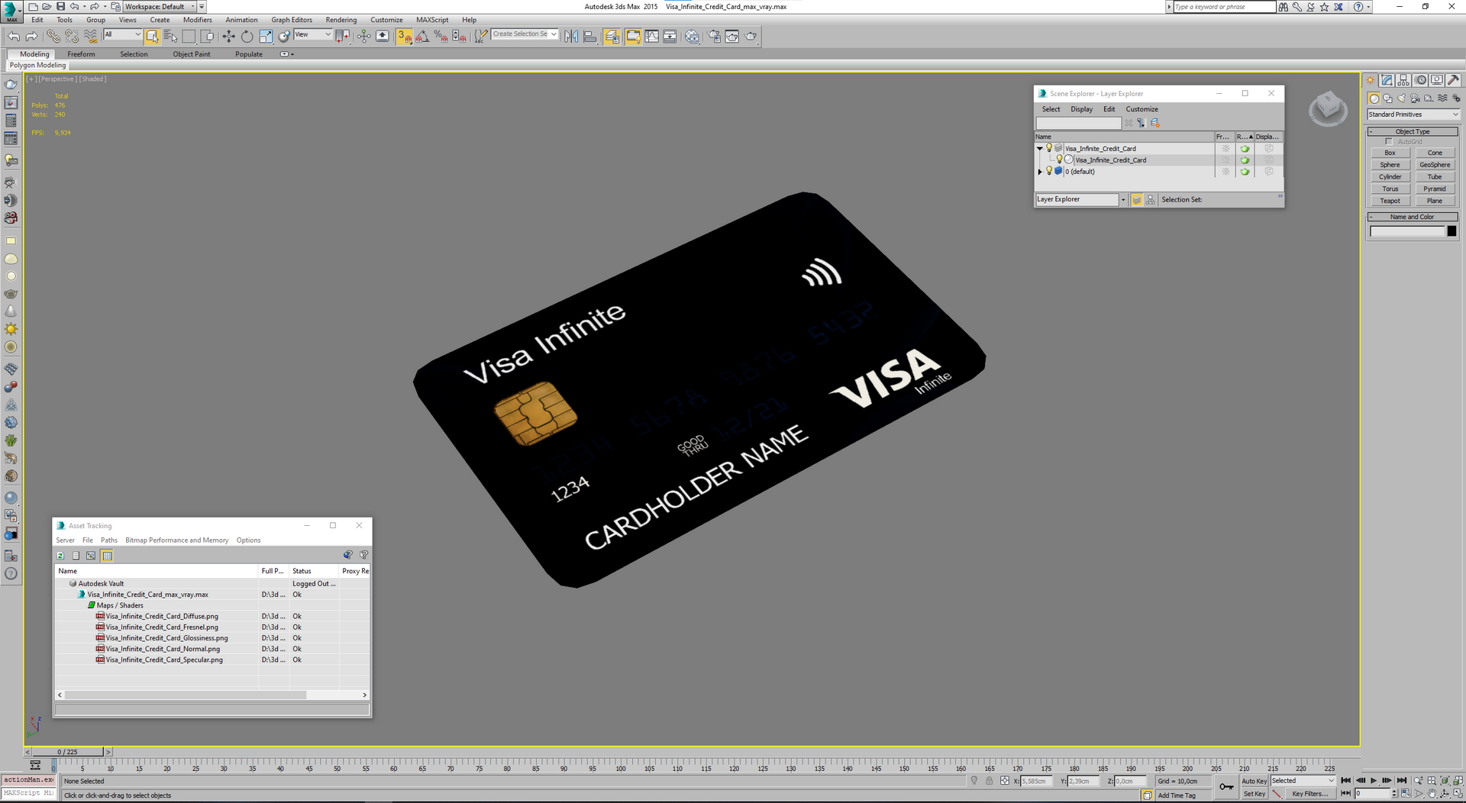Switch to the Object Paint ribbon tab

tap(192, 54)
